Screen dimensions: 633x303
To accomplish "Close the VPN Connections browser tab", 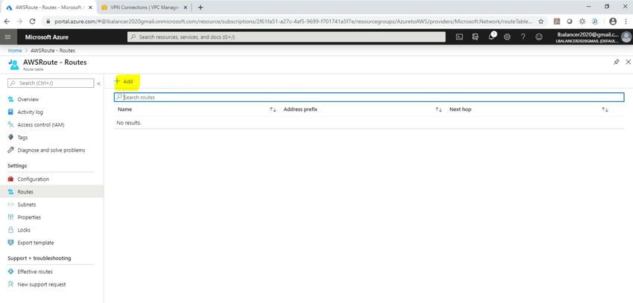I will 185,7.
